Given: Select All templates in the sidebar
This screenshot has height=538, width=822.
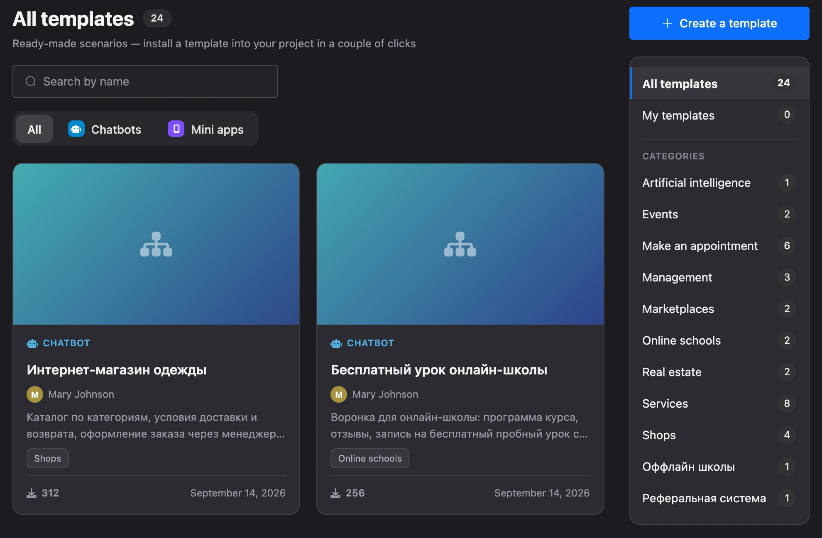Looking at the screenshot, I should [719, 83].
